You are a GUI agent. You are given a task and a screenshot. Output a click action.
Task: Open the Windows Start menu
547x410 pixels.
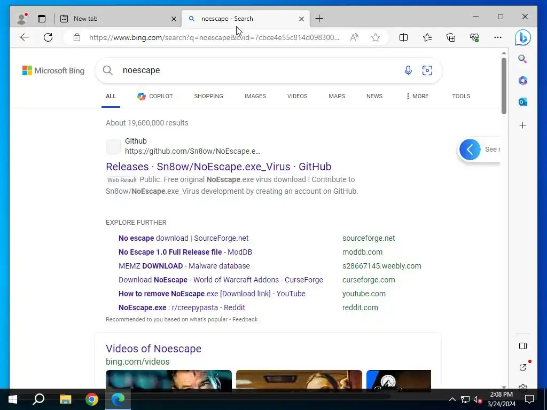13,399
